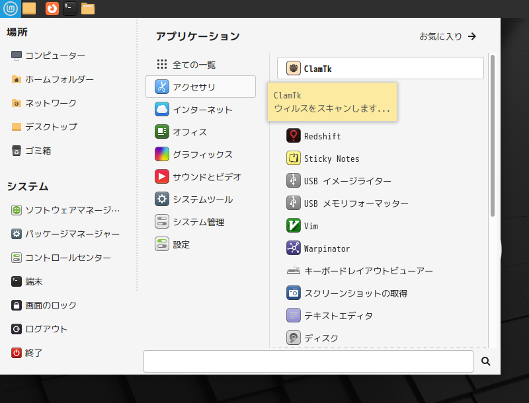The width and height of the screenshot is (529, 403).
Task: Open コンピューター under Places
Action: click(x=48, y=55)
